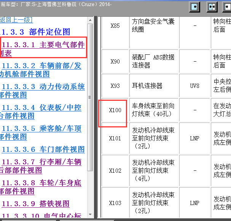The width and height of the screenshot is (231, 221).
Task: Click the LNP cell in X103 row
Action: coord(194,203)
